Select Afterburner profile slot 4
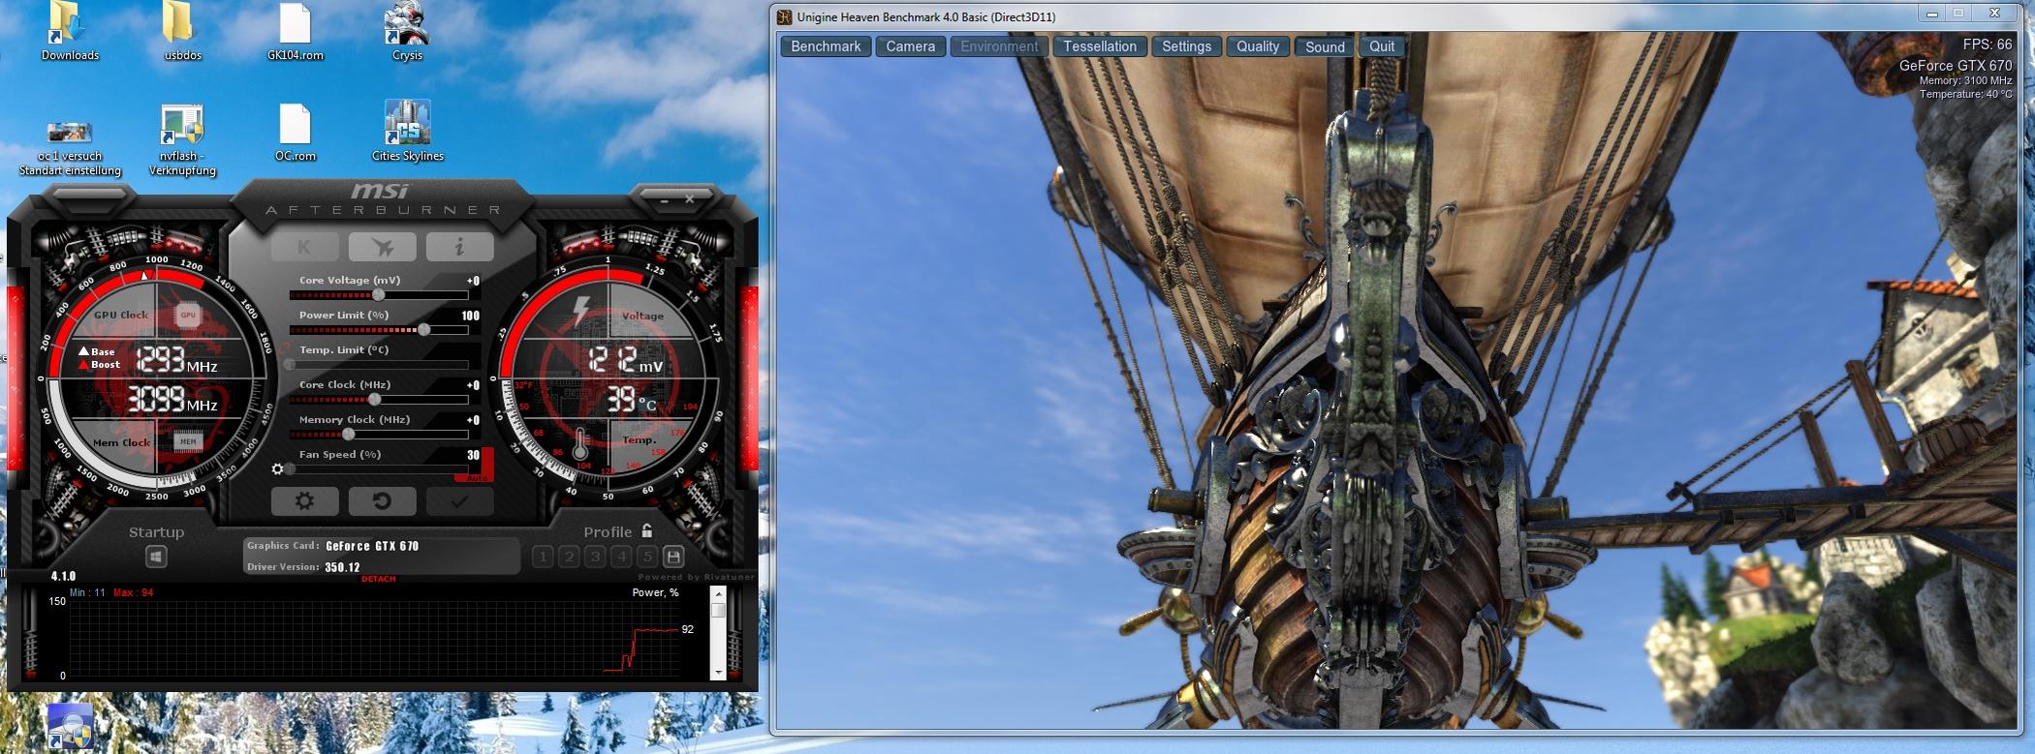The image size is (2035, 754). (621, 556)
